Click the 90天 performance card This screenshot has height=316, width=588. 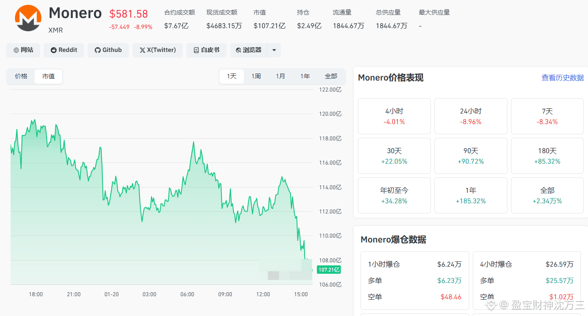coord(471,156)
